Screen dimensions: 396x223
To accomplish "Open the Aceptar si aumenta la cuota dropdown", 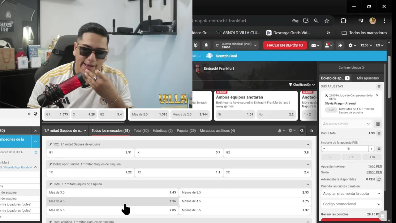I will click(x=351, y=194).
